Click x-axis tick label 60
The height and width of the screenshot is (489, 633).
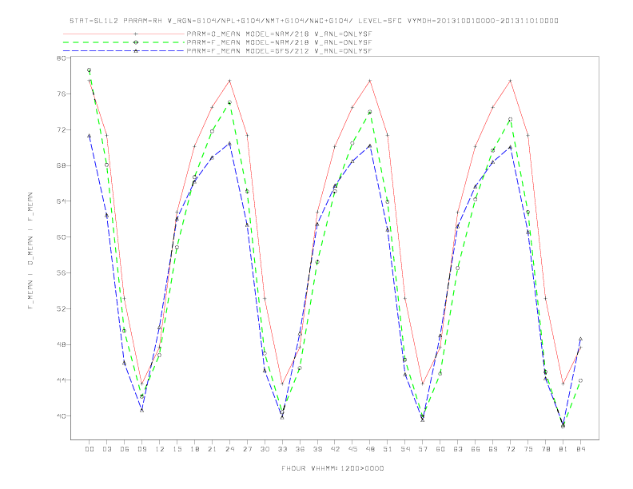click(440, 449)
